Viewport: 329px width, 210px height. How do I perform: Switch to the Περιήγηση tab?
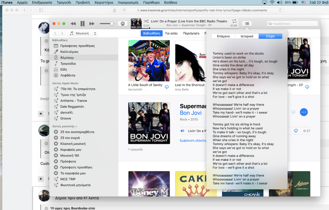[x=191, y=33]
